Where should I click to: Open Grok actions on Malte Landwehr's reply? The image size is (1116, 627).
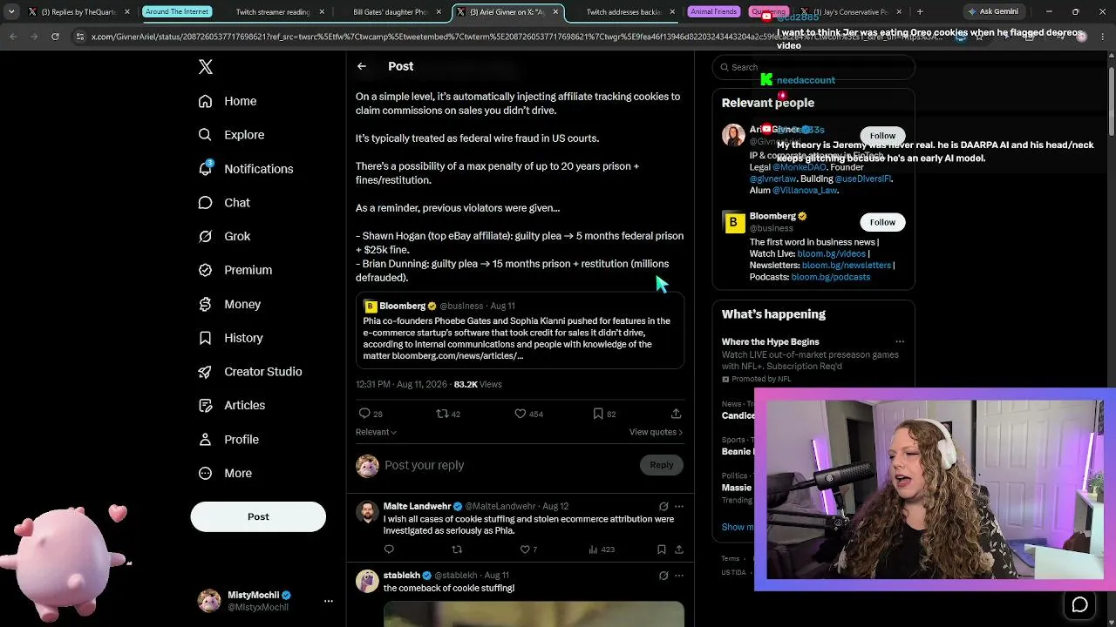[663, 506]
